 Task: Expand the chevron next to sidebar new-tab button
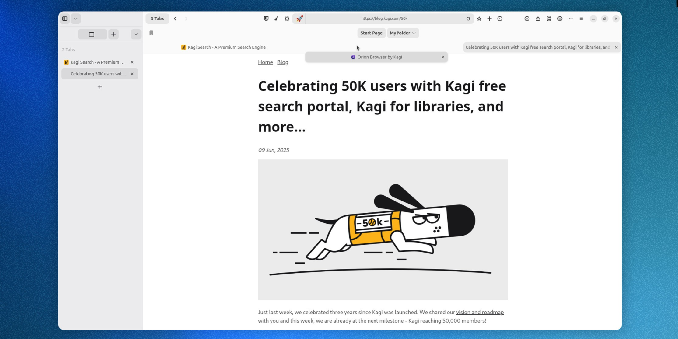(x=136, y=34)
